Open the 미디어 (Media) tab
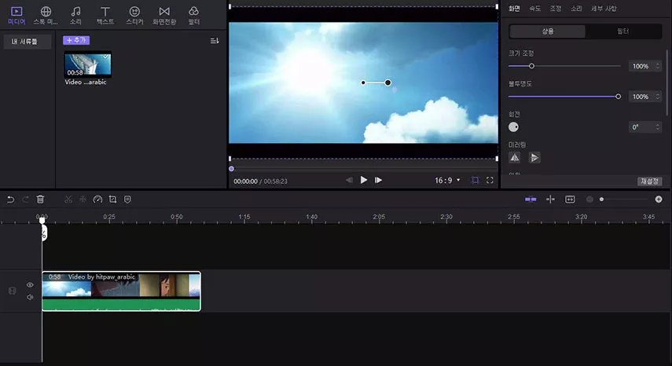 [x=17, y=16]
